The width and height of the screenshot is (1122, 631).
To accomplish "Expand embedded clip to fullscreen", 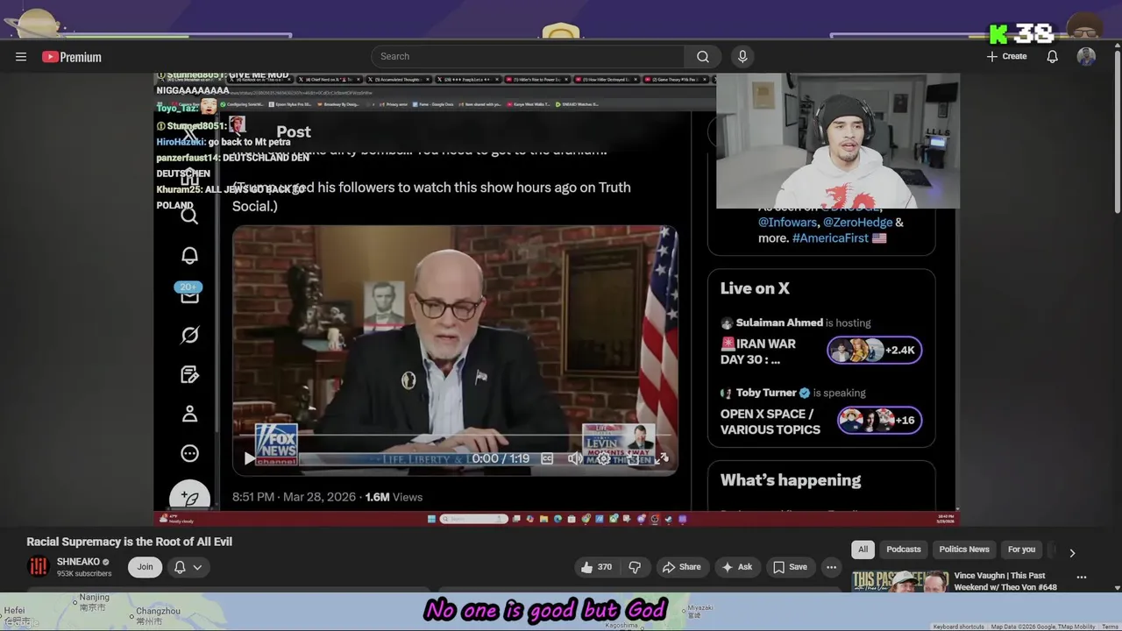I will 662,458.
